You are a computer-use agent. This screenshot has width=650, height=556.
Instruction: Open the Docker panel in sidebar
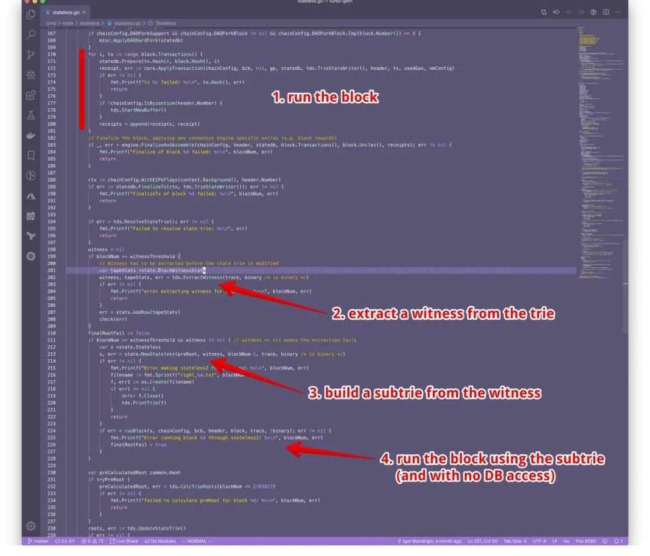(x=31, y=135)
